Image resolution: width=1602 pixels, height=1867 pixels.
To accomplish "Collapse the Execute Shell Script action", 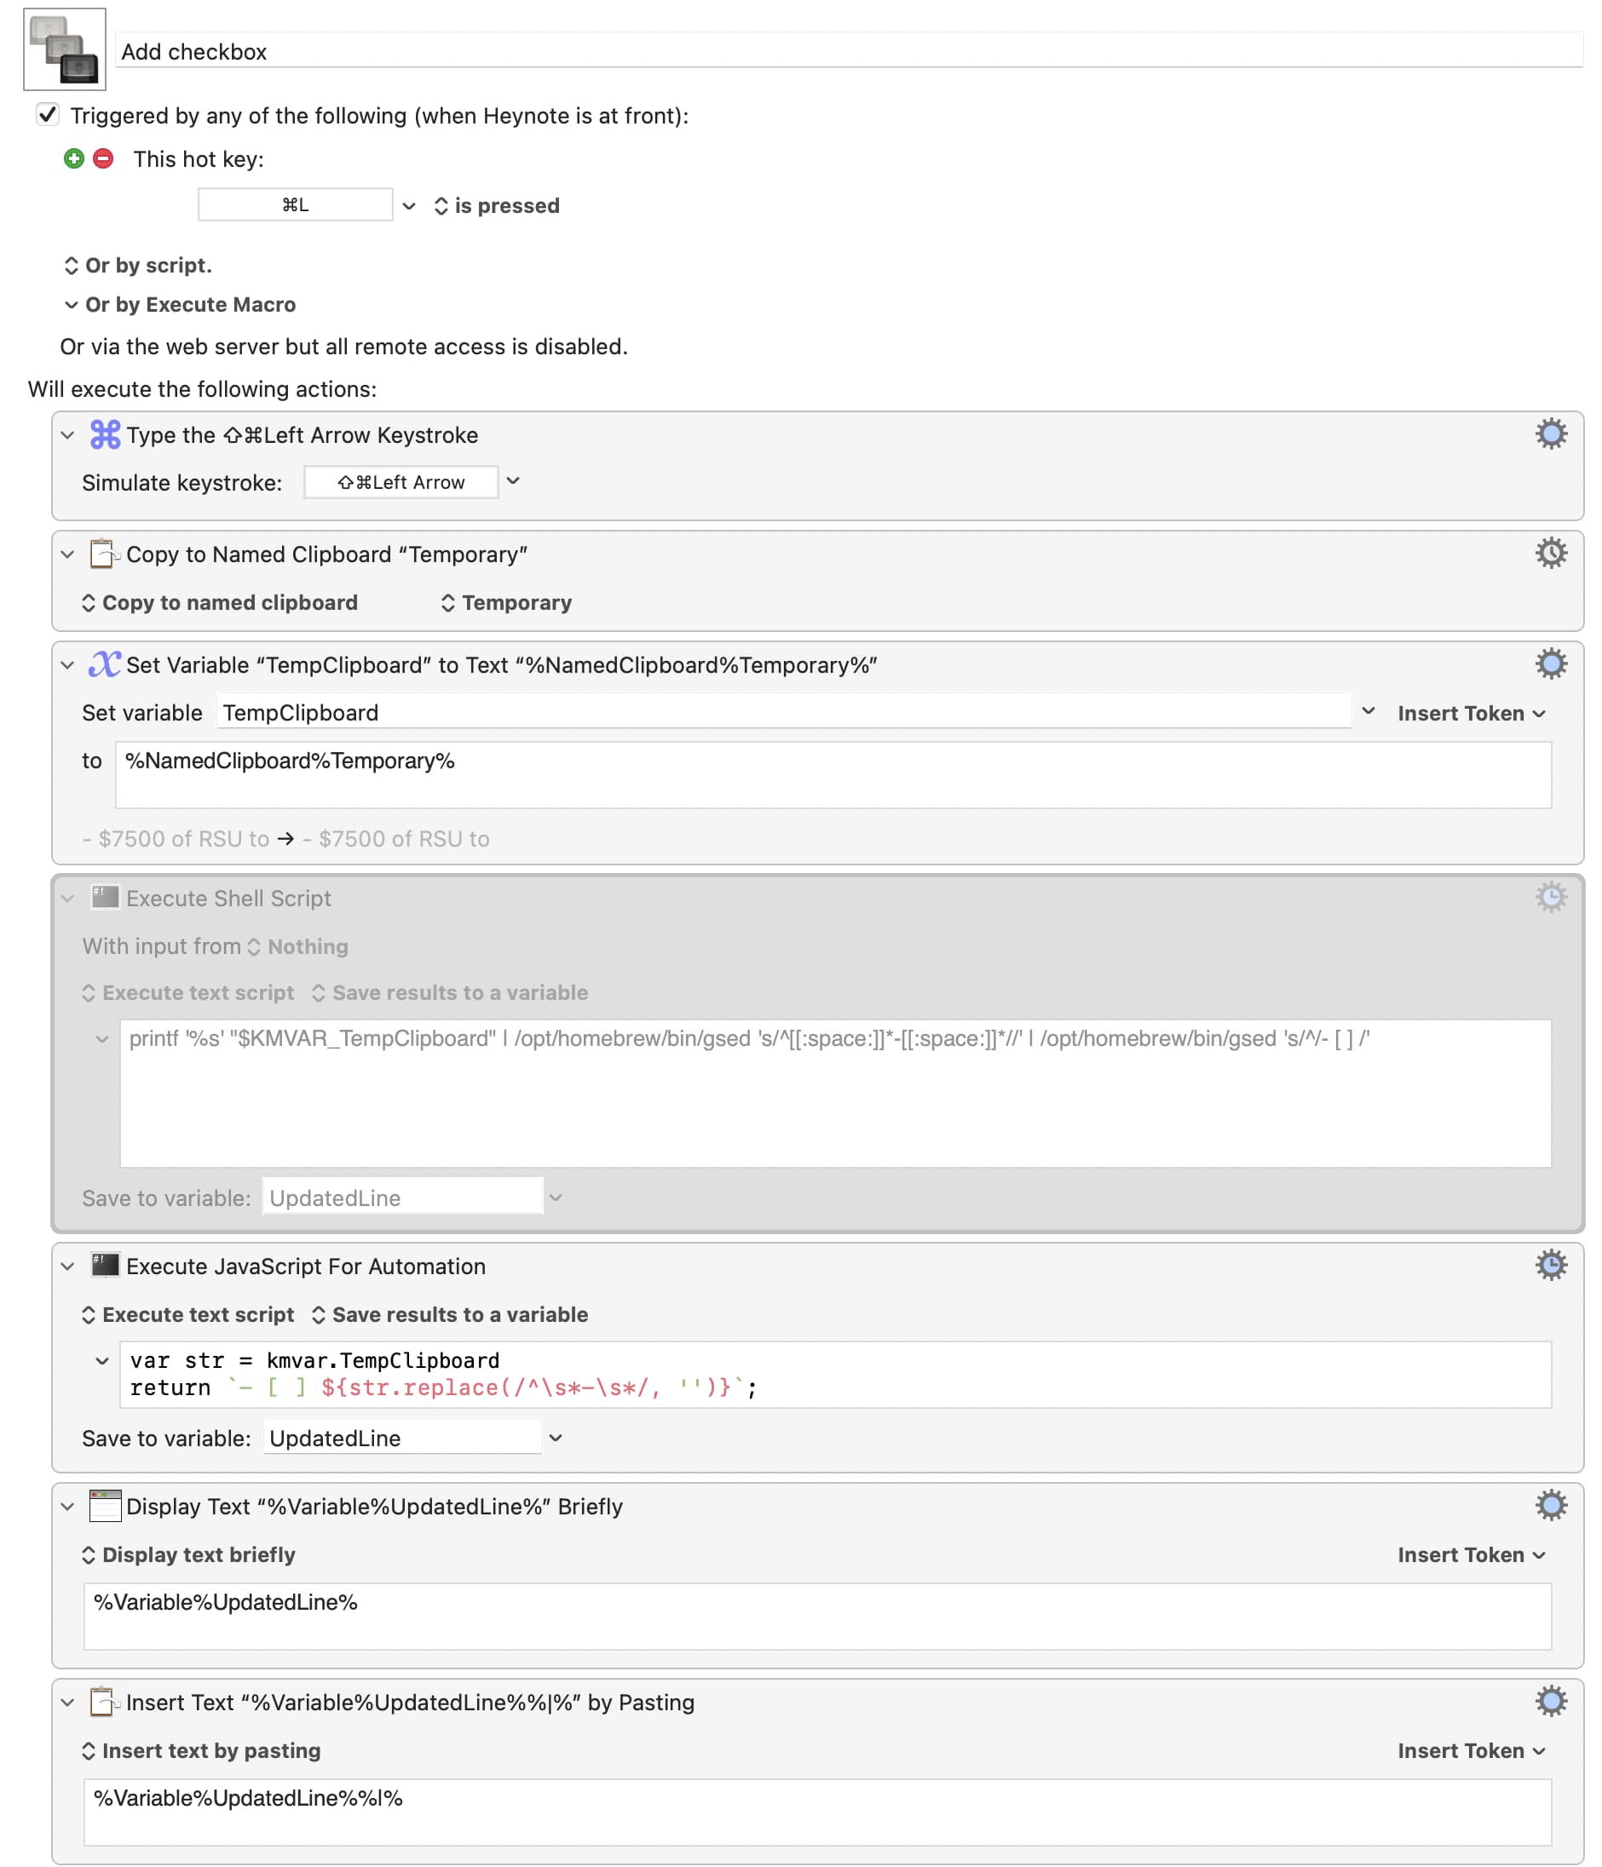I will tap(67, 899).
